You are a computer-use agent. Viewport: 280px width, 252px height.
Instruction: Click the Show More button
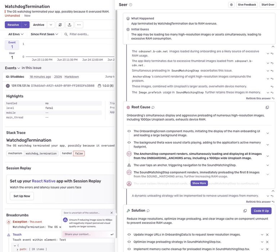click(x=199, y=183)
